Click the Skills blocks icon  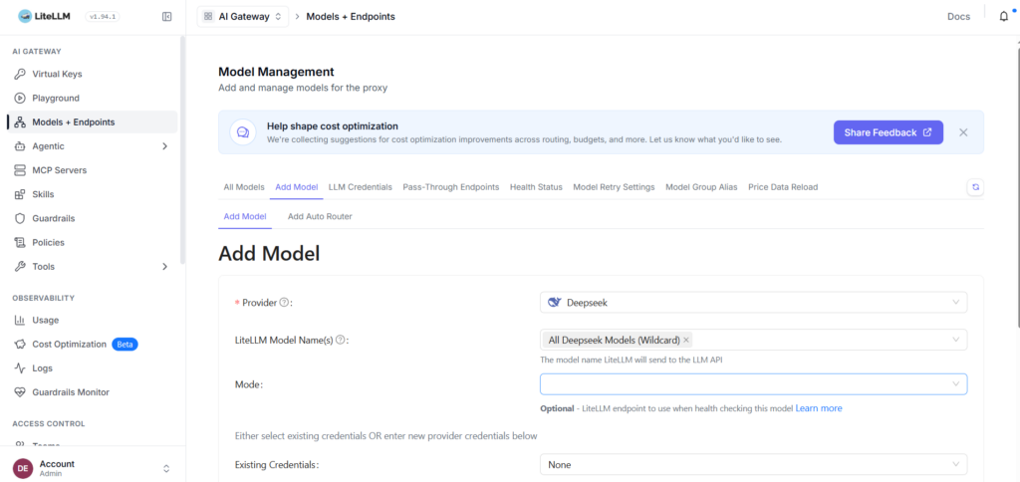pos(20,194)
